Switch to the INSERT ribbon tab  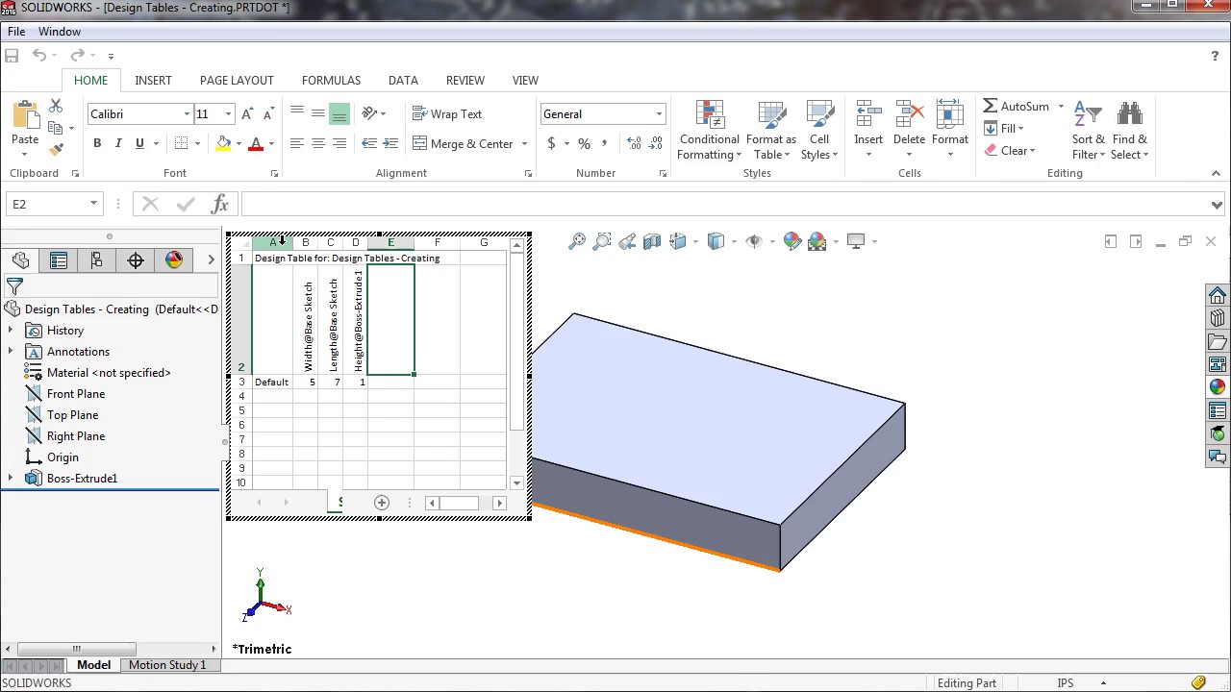click(154, 80)
